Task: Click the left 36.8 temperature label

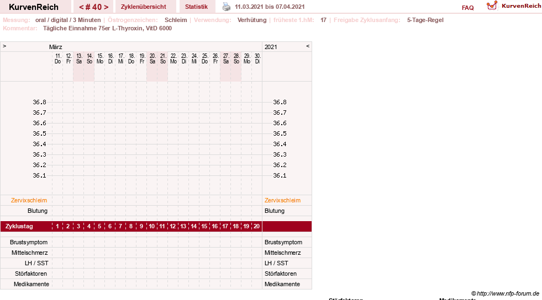Action: [39, 102]
